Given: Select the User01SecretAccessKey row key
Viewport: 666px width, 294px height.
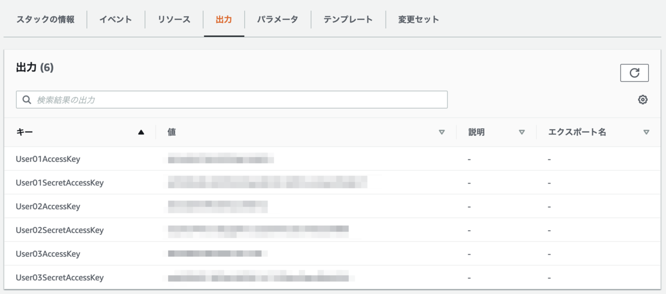Looking at the screenshot, I should [60, 183].
